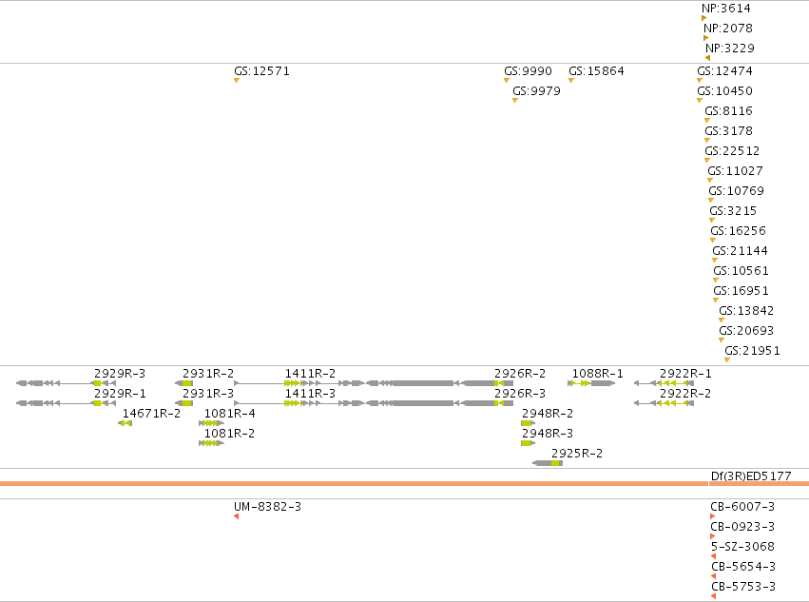Click the gene glyph under 14671R-2
This screenshot has width=809, height=602.
(125, 423)
